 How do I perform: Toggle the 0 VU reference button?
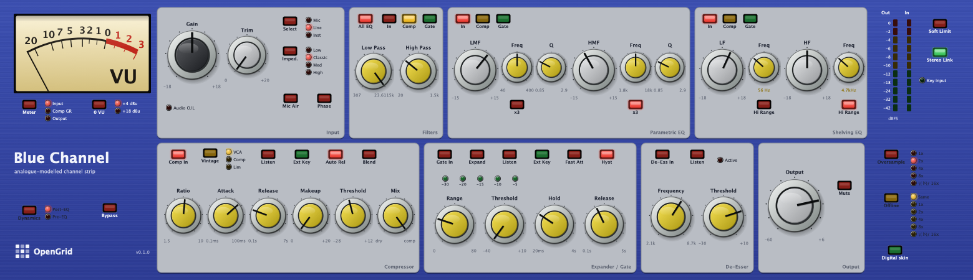coord(99,105)
